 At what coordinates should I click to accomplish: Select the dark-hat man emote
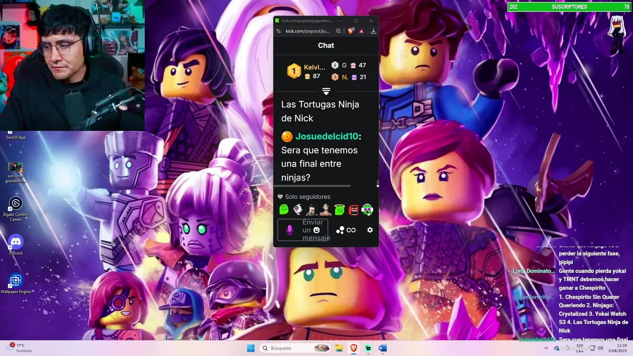click(312, 210)
